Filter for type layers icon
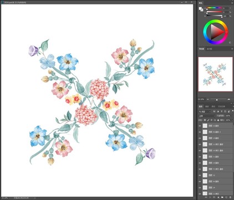The height and width of the screenshot is (200, 234). 221,112
